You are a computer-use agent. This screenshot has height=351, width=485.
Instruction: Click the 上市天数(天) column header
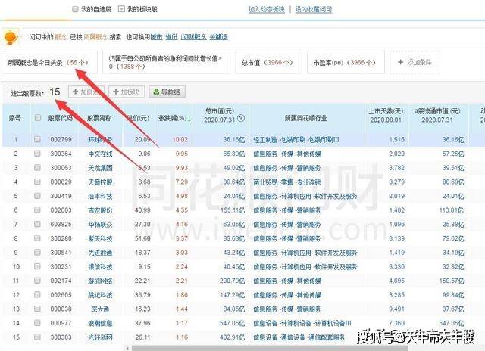[386, 111]
